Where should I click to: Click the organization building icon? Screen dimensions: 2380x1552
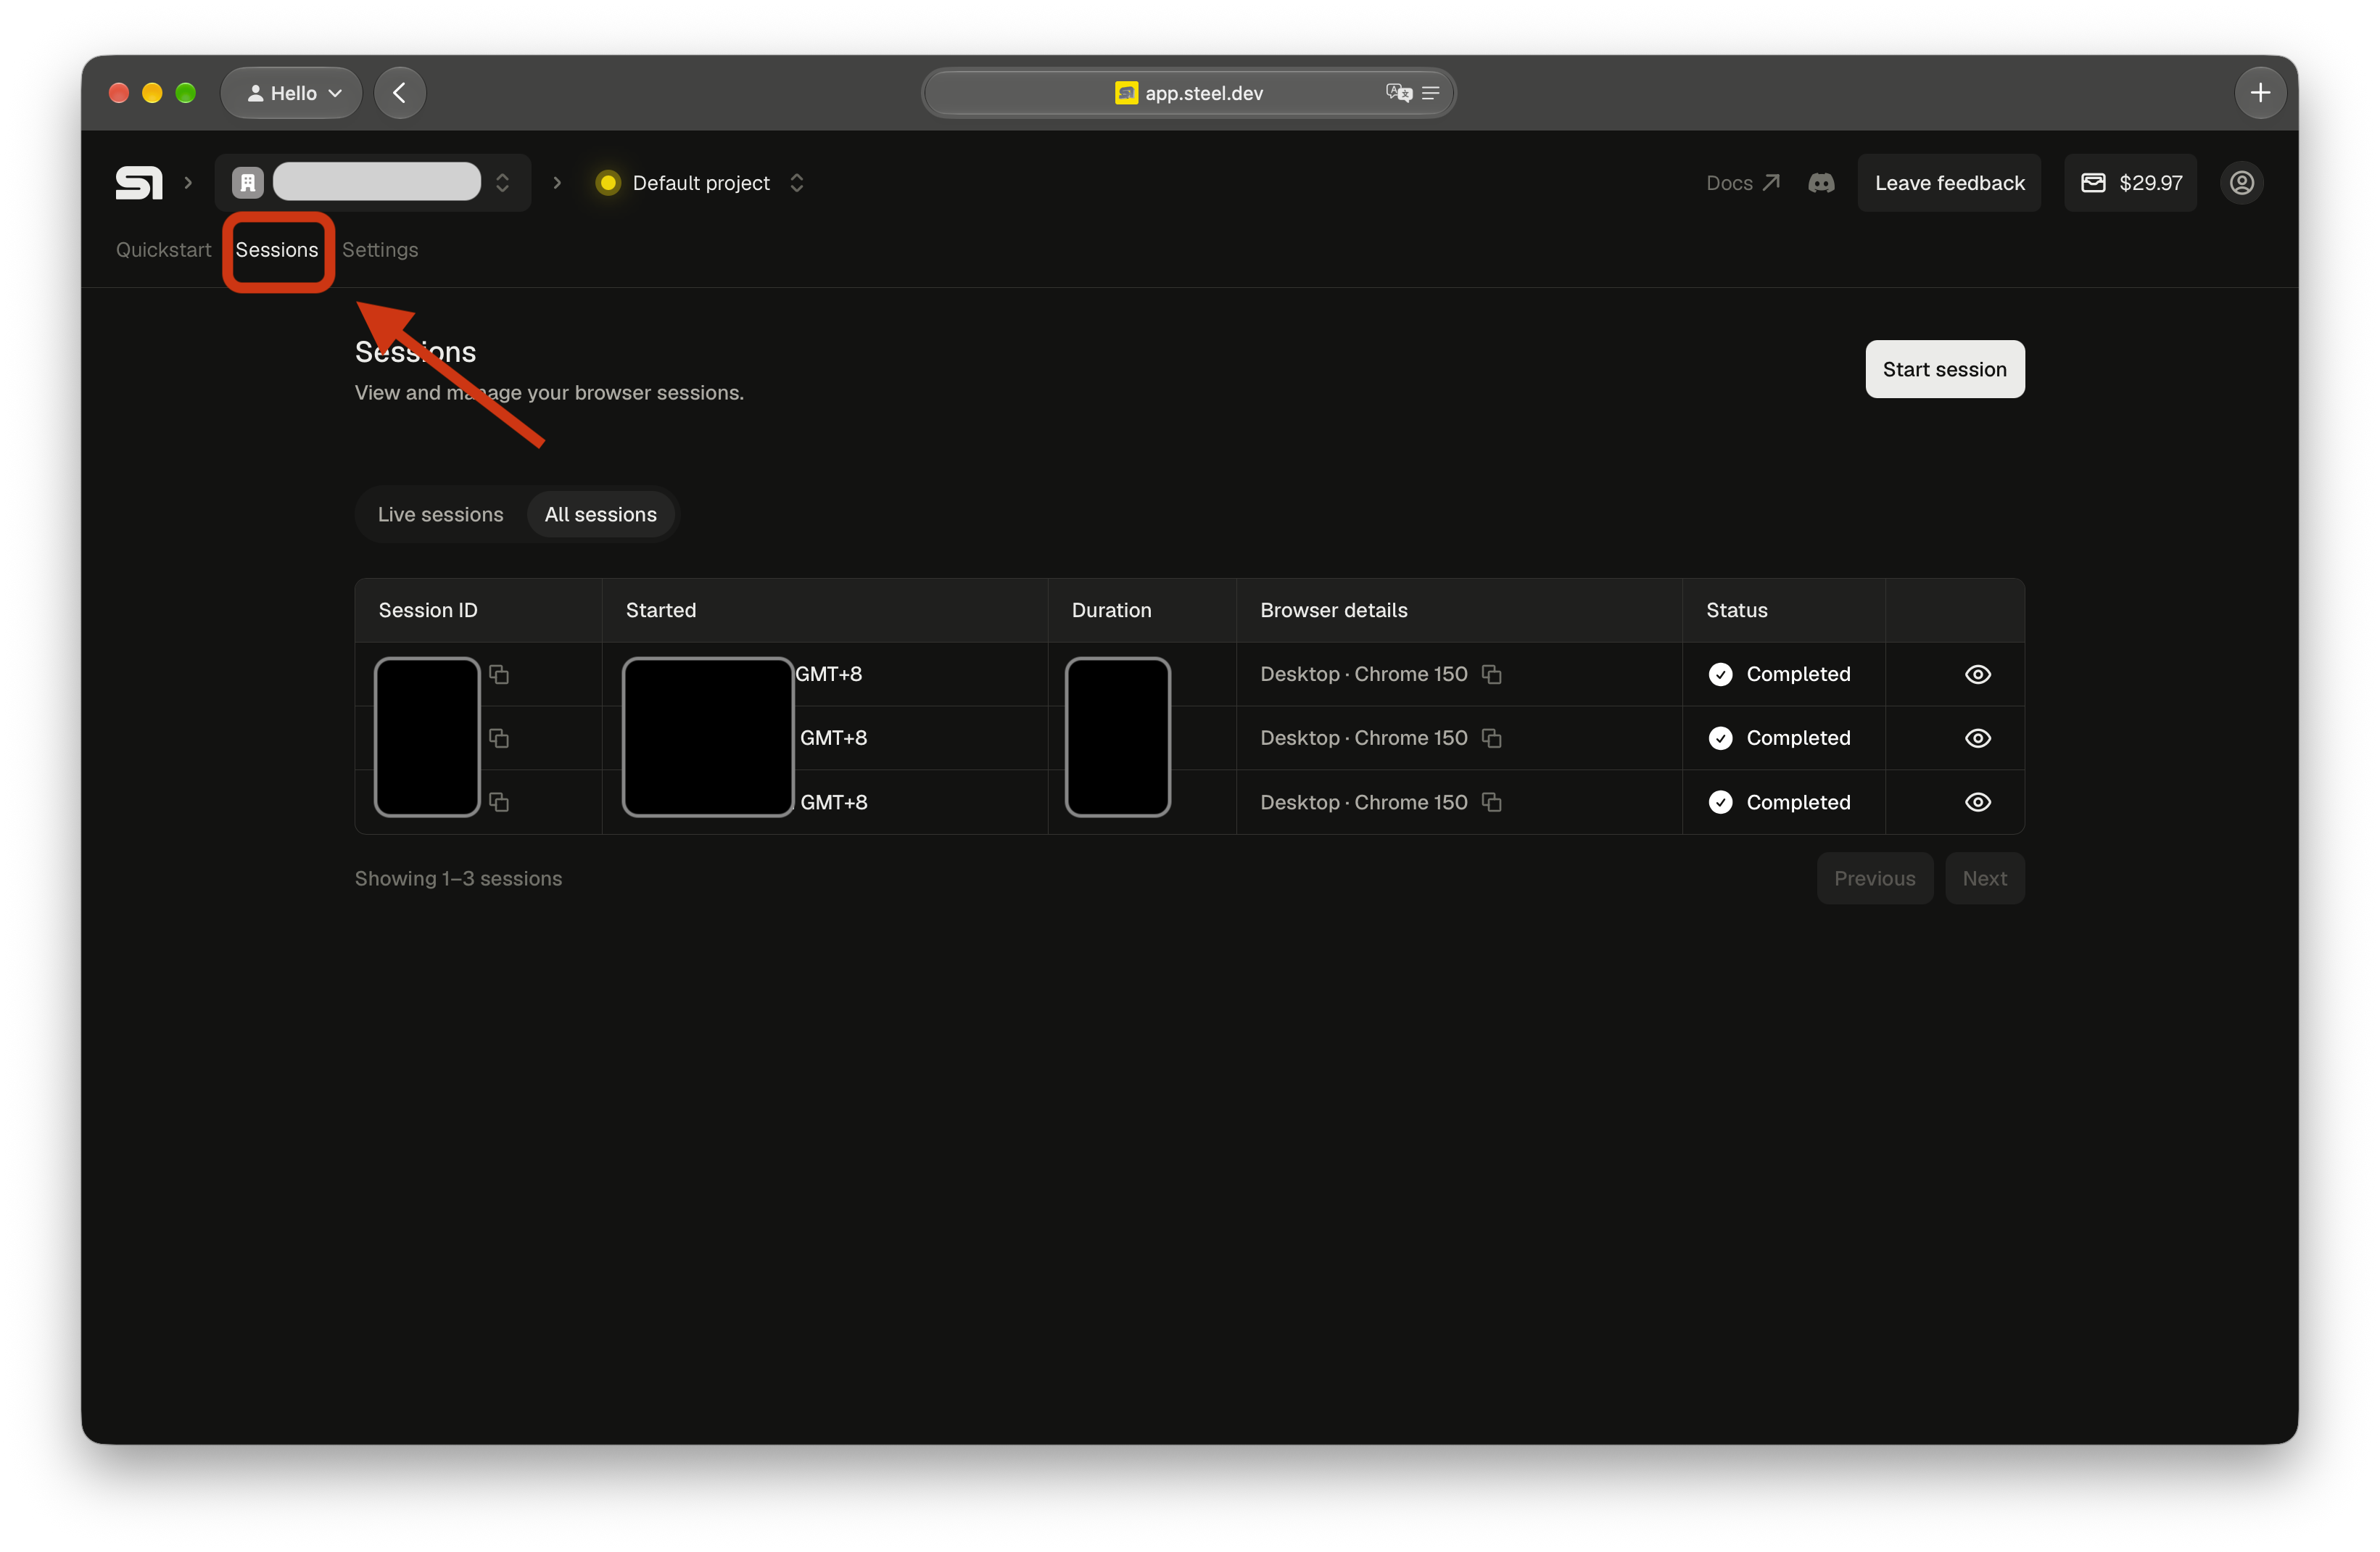[x=247, y=183]
